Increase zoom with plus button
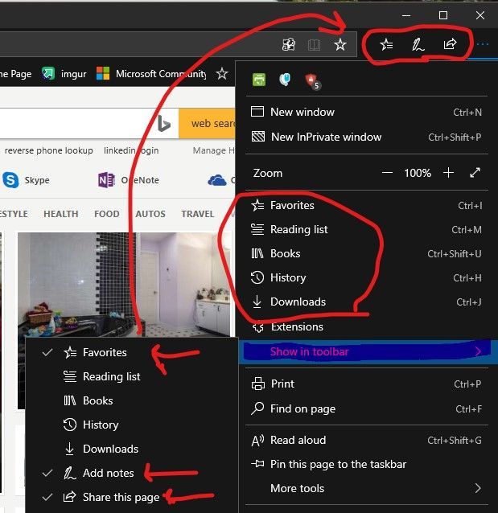Image resolution: width=498 pixels, height=513 pixels. pyautogui.click(x=449, y=173)
